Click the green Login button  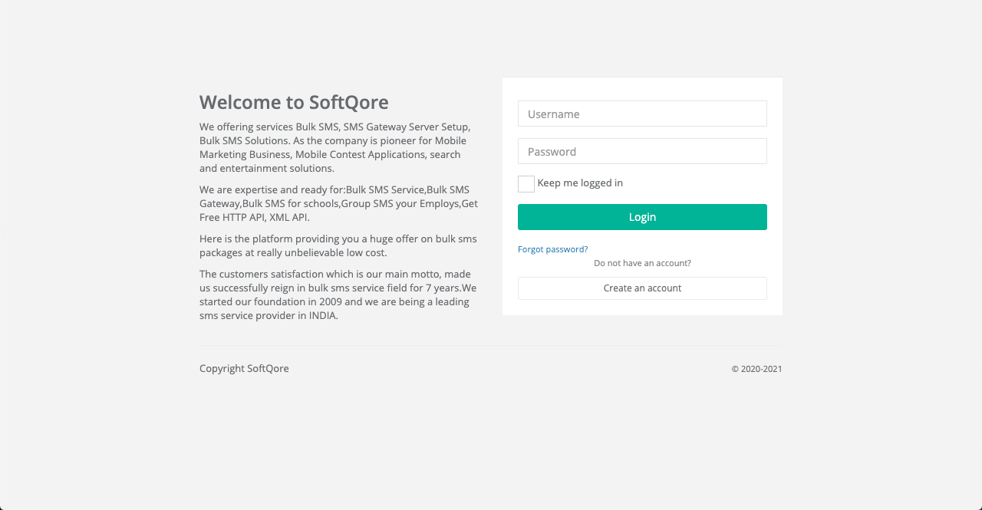coord(642,217)
